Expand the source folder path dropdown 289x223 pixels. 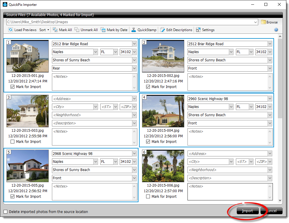(x=256, y=22)
